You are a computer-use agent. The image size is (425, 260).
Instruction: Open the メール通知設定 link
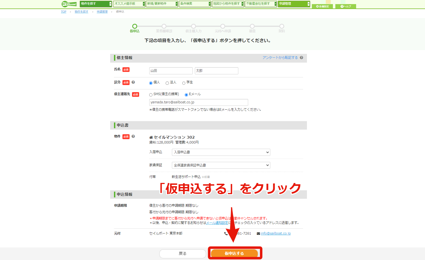pos(217,223)
